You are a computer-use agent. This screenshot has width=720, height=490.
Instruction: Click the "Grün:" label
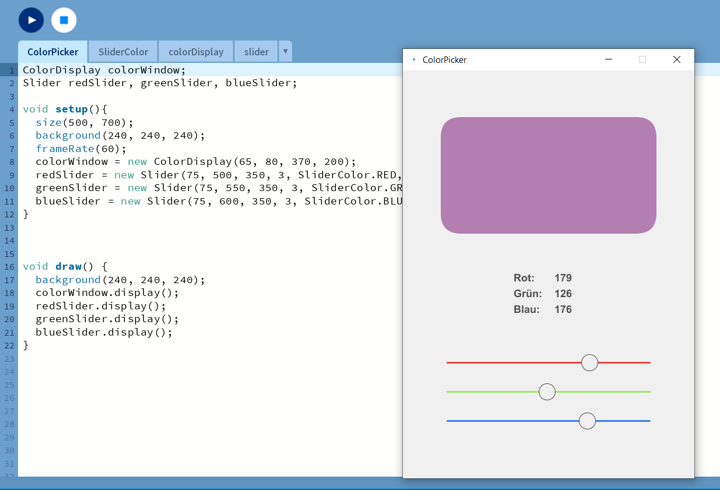click(528, 294)
